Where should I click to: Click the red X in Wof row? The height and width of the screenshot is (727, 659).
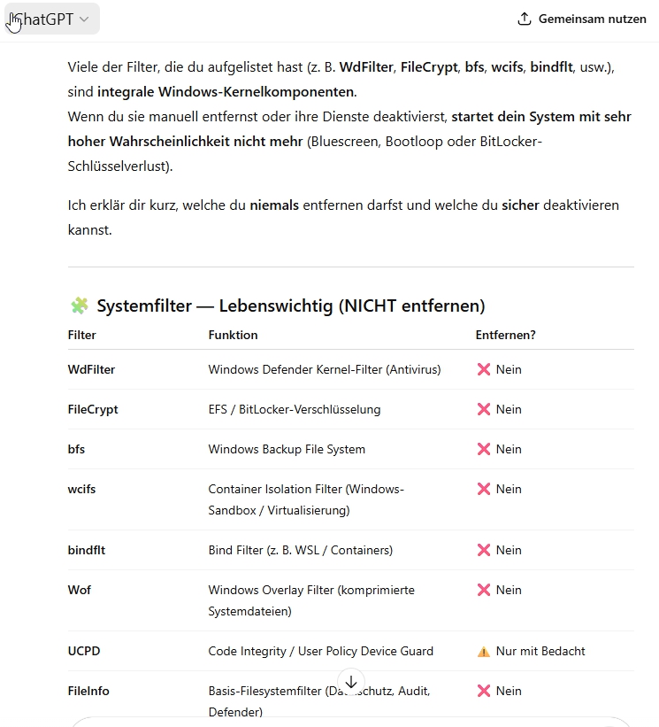click(x=484, y=590)
